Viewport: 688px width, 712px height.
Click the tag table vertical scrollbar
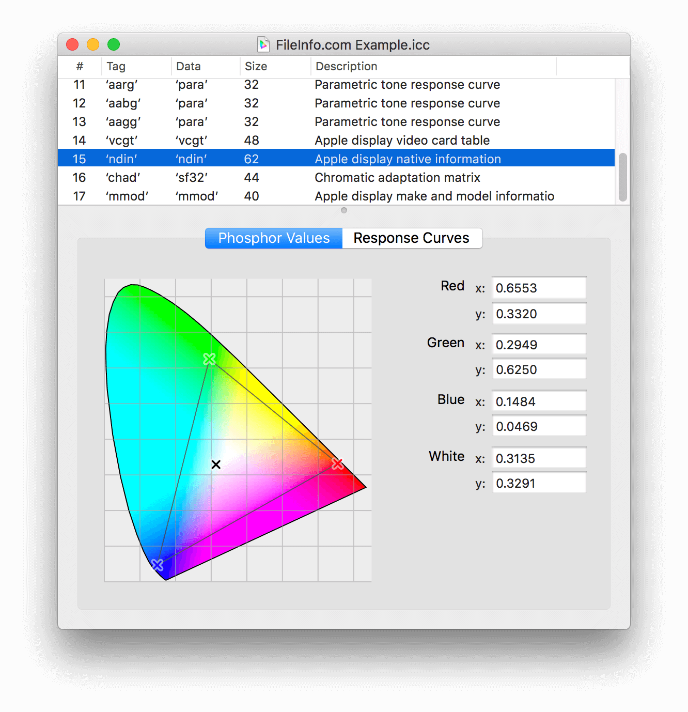click(x=622, y=177)
